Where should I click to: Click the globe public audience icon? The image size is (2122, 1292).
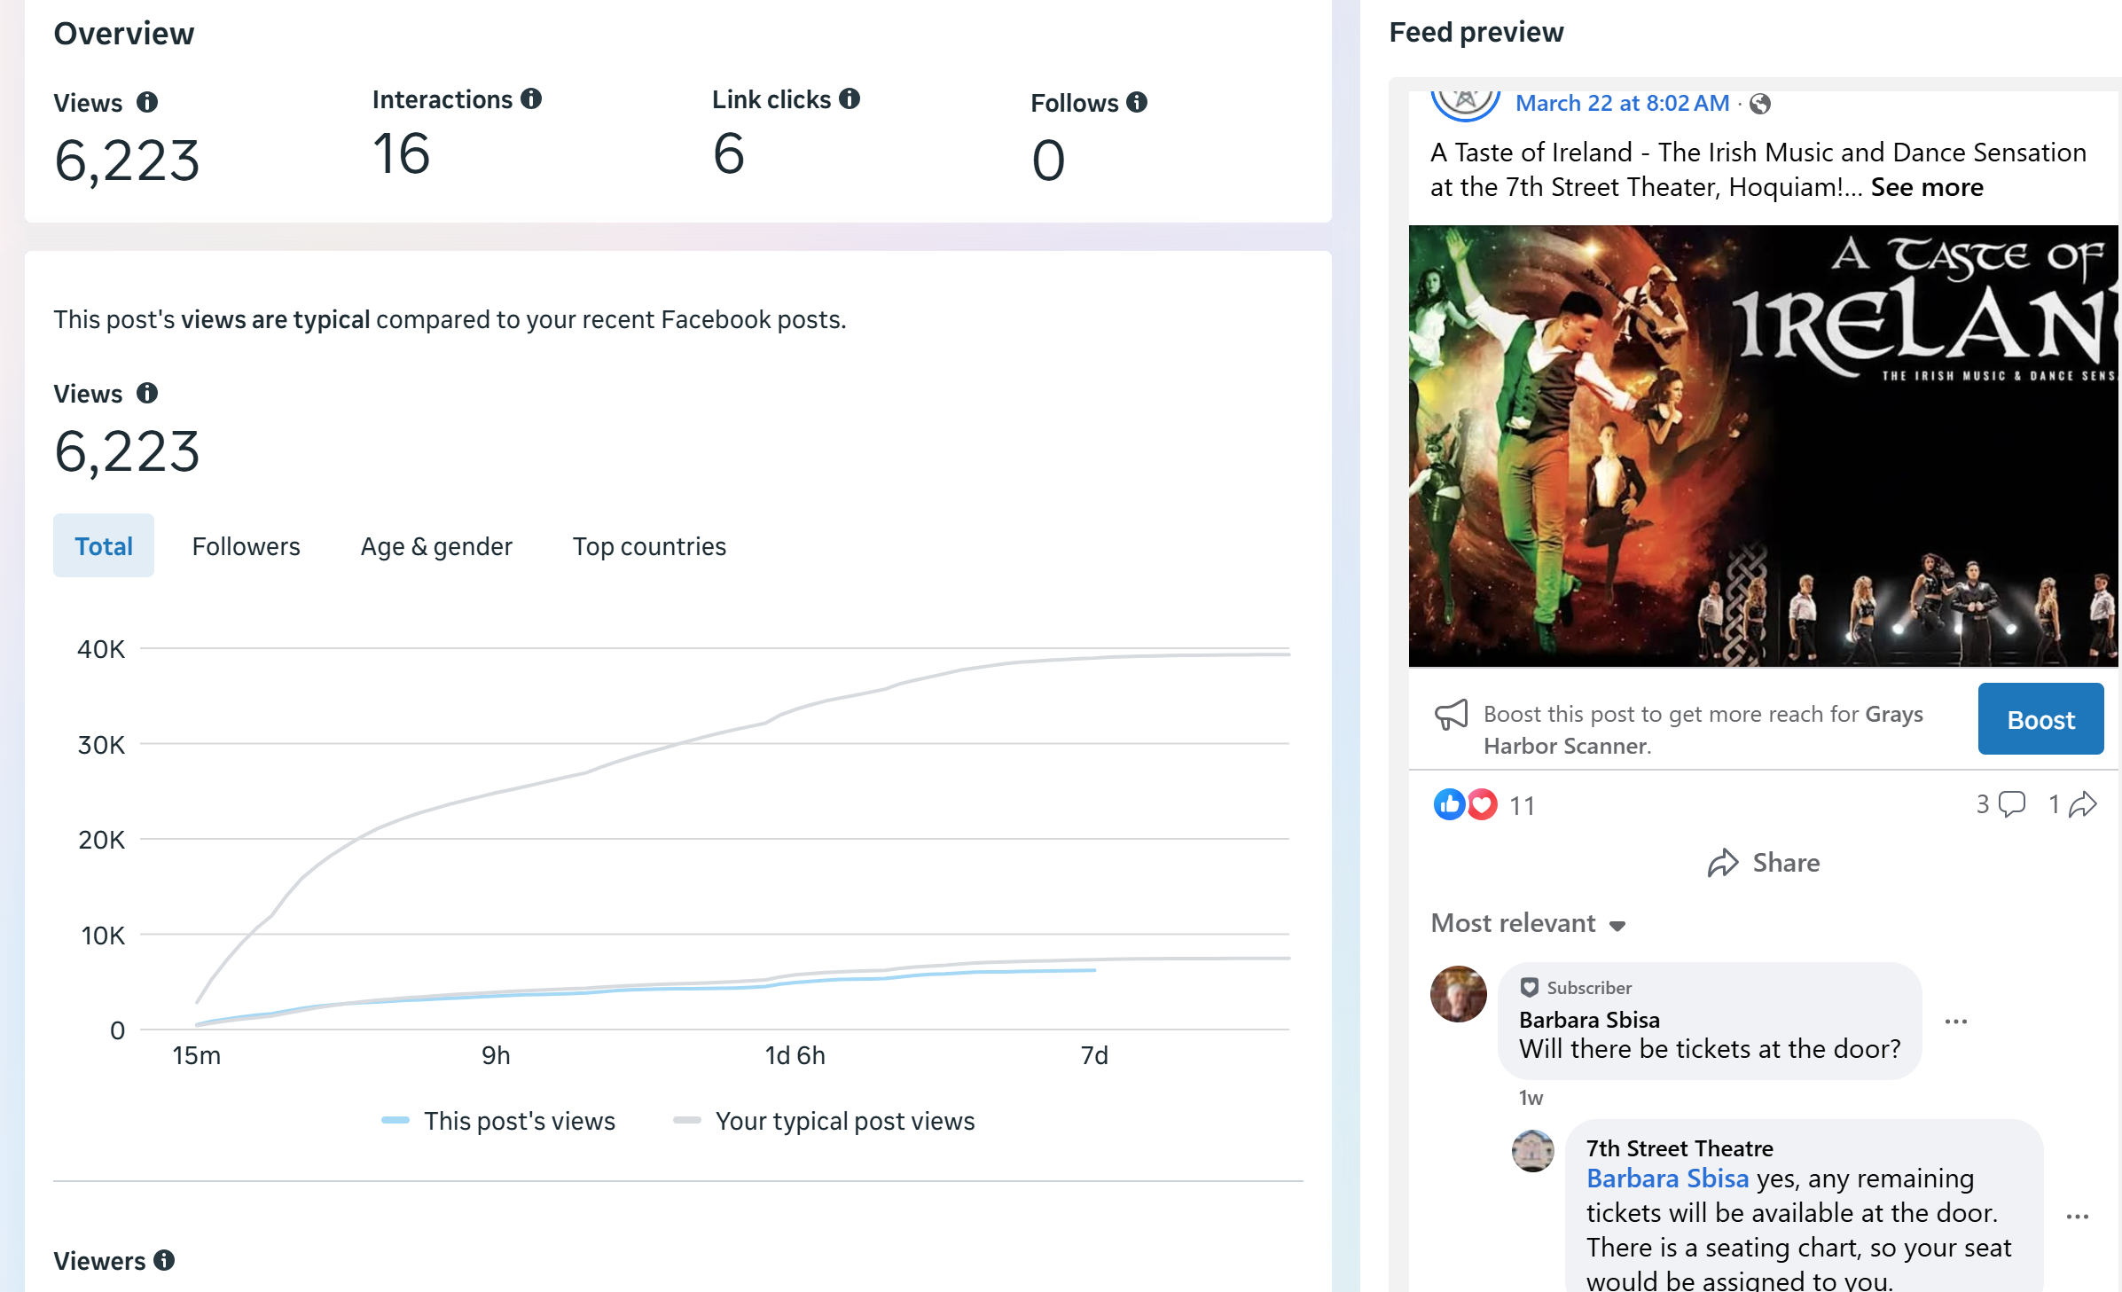(1760, 105)
